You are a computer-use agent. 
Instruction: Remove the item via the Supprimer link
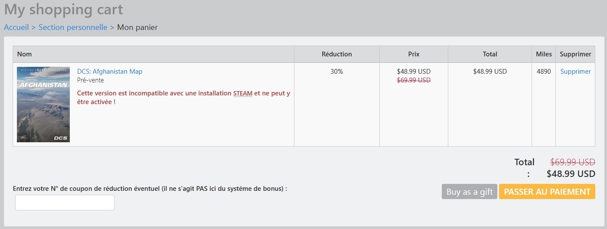(575, 72)
